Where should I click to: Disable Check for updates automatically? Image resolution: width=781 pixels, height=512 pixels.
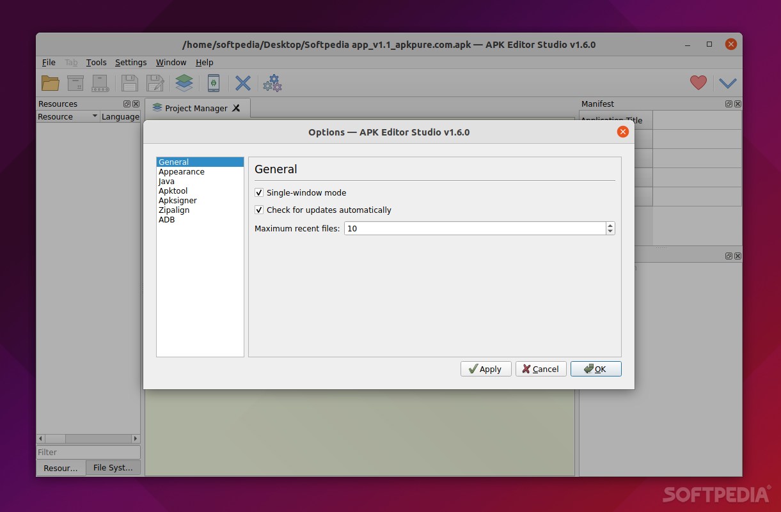pos(259,210)
